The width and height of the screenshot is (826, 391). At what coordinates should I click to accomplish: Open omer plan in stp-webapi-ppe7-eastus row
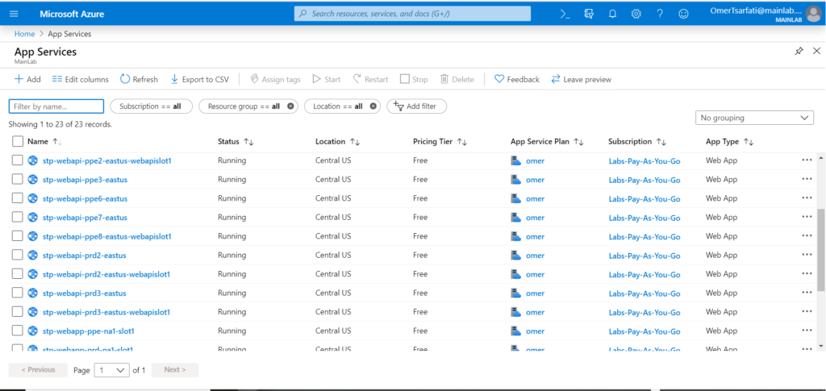[536, 218]
